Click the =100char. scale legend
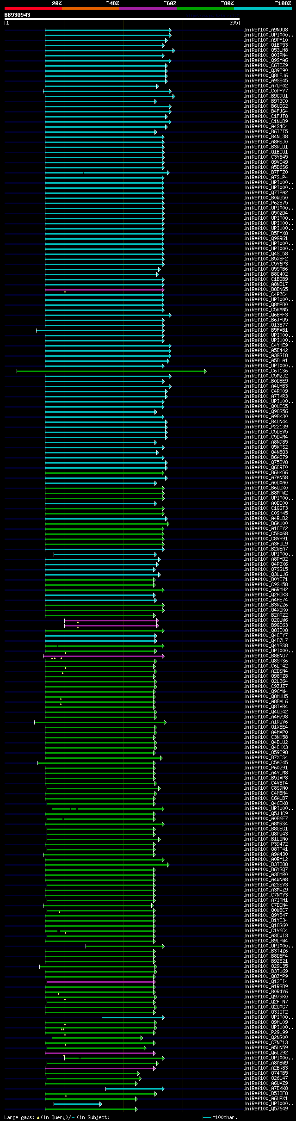 220,1117
